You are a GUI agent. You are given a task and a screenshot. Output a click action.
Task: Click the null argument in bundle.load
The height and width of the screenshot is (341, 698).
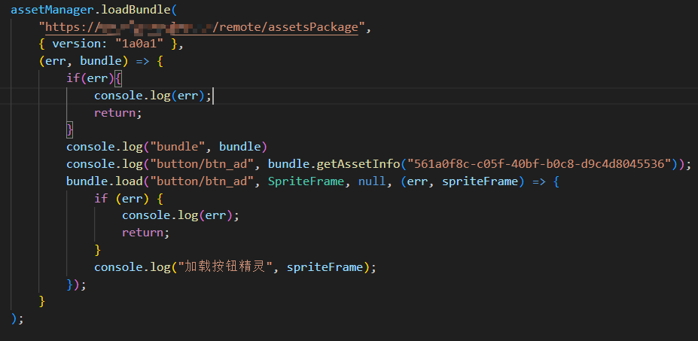[357, 181]
